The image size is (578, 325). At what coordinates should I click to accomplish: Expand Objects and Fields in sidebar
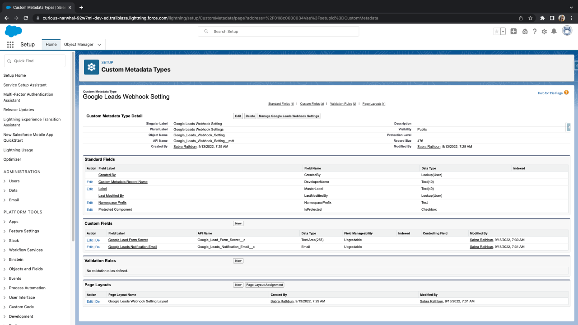(5, 269)
